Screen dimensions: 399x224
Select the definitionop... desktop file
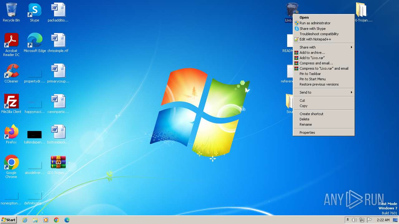(35, 199)
